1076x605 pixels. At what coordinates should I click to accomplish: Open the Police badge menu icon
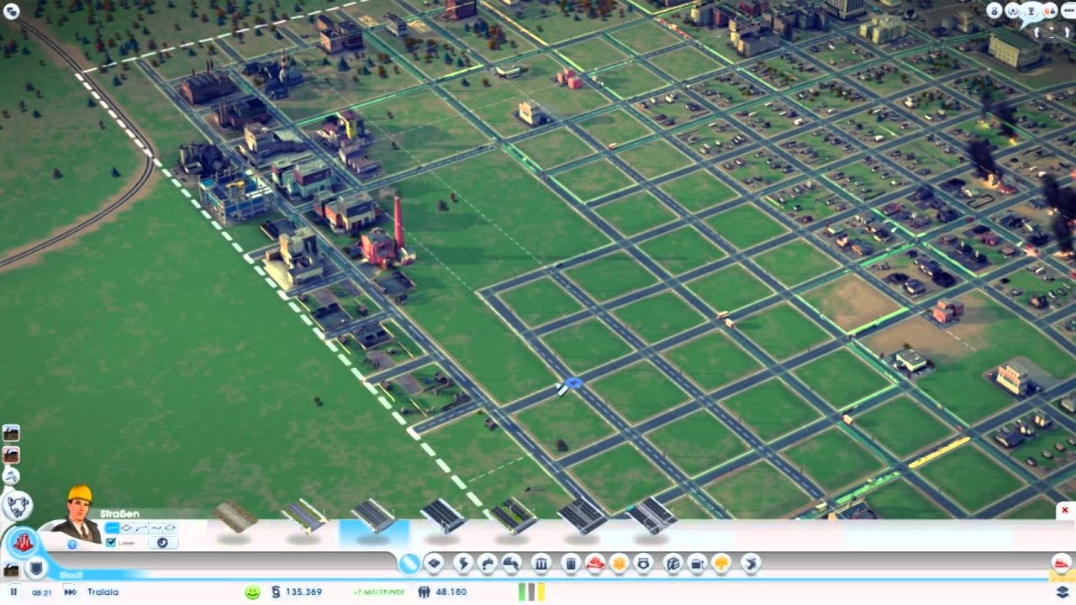tap(644, 564)
